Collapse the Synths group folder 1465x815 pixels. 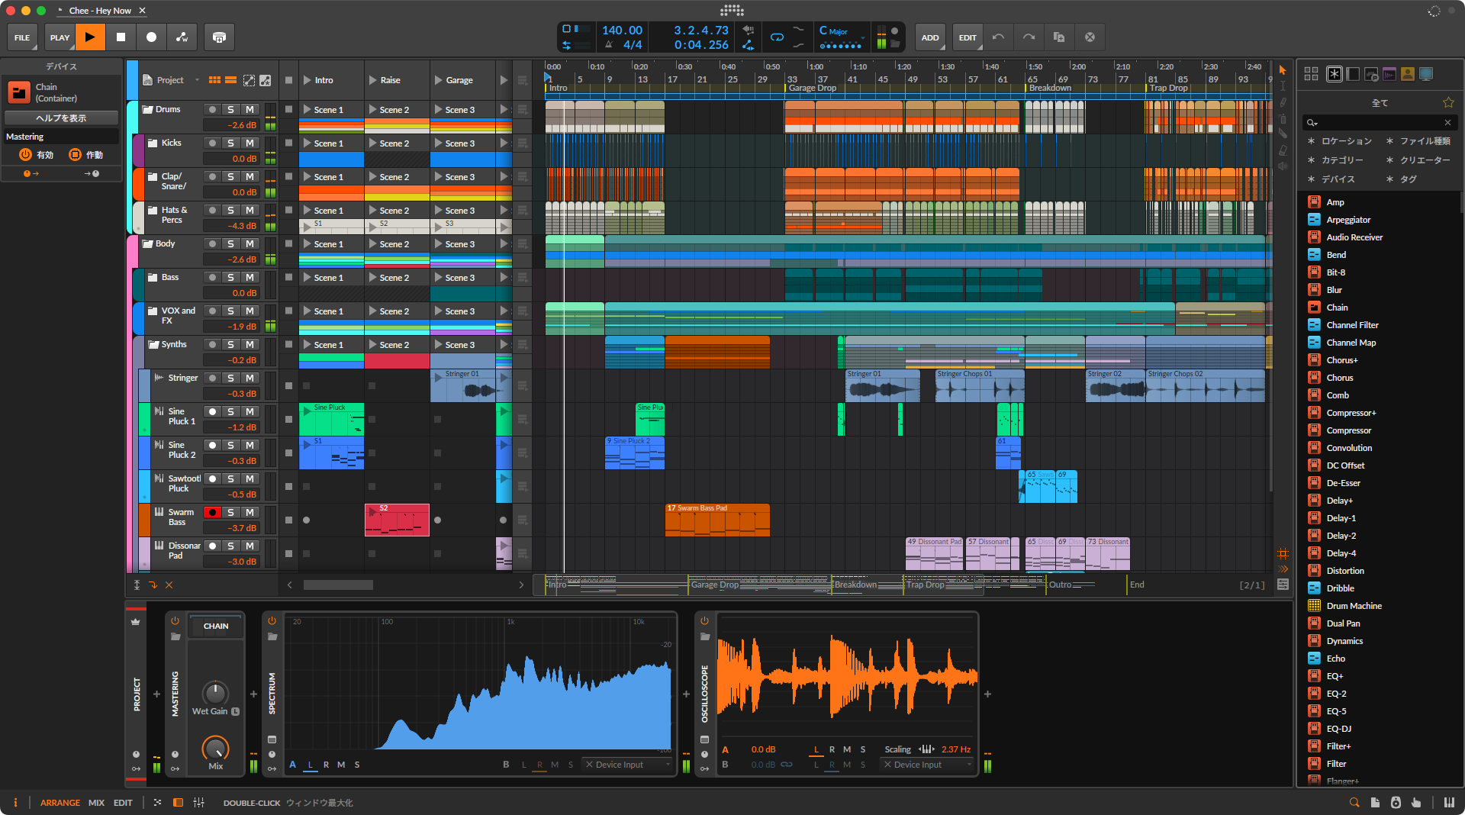point(153,345)
